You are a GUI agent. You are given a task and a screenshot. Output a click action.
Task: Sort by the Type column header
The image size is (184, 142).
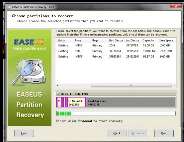[x=78, y=40]
